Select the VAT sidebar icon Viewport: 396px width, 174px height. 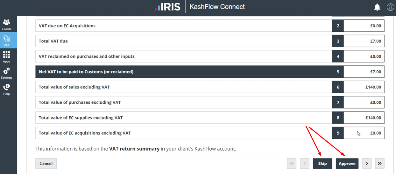click(x=6, y=41)
